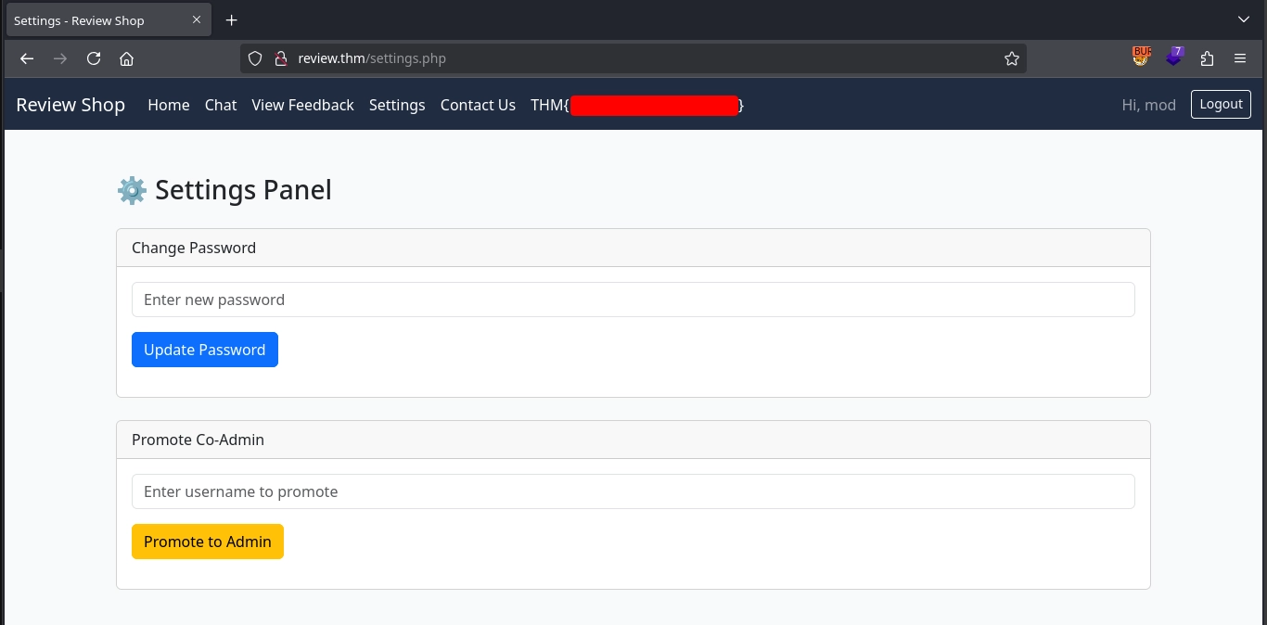This screenshot has width=1267, height=625.
Task: Go to browser home icon
Action: pyautogui.click(x=127, y=58)
